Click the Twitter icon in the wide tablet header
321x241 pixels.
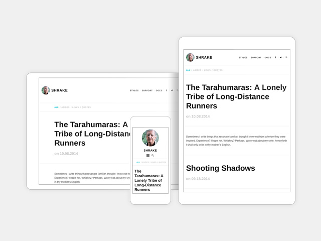(172, 91)
